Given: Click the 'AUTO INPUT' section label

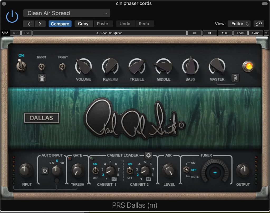Looking at the screenshot, I should pos(52,155).
